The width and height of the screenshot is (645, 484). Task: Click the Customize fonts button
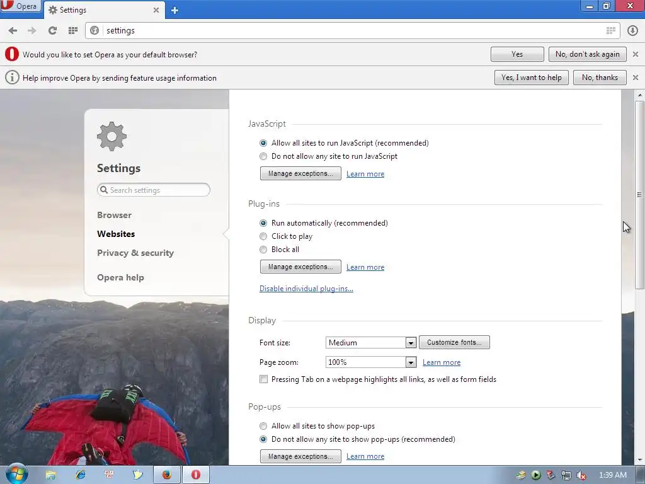pos(454,342)
